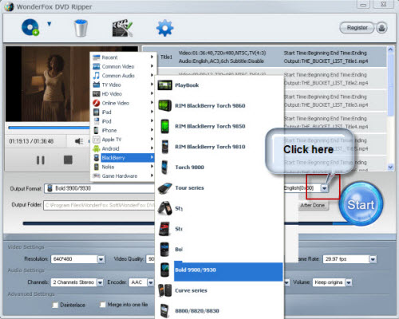Click the green Torch 9850 phone icon
Viewport: 399px width, 319px height.
coord(165,126)
